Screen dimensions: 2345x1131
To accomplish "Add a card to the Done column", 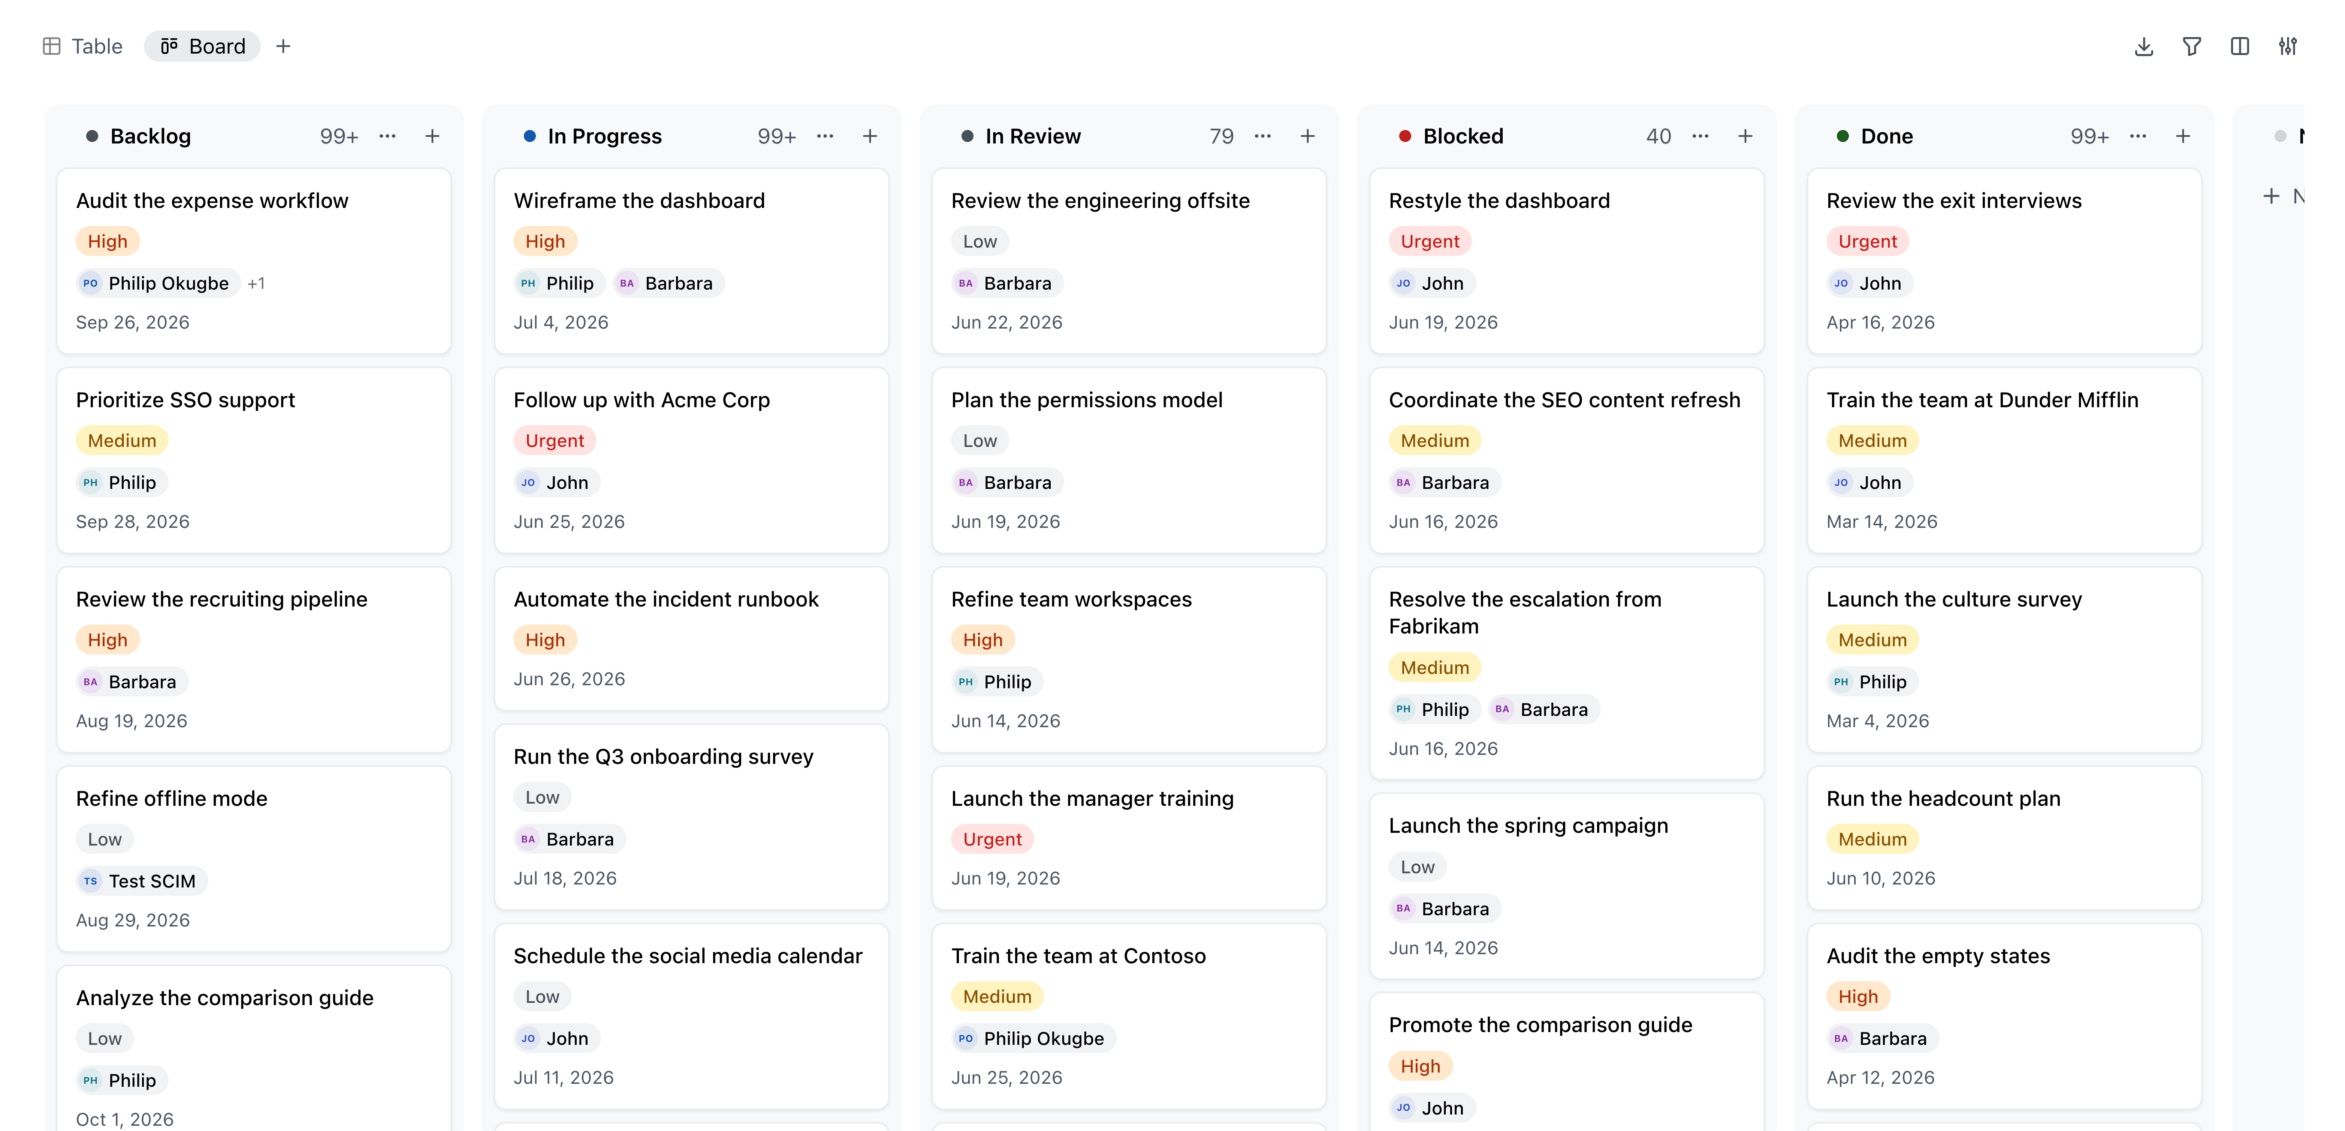I will [x=2183, y=136].
